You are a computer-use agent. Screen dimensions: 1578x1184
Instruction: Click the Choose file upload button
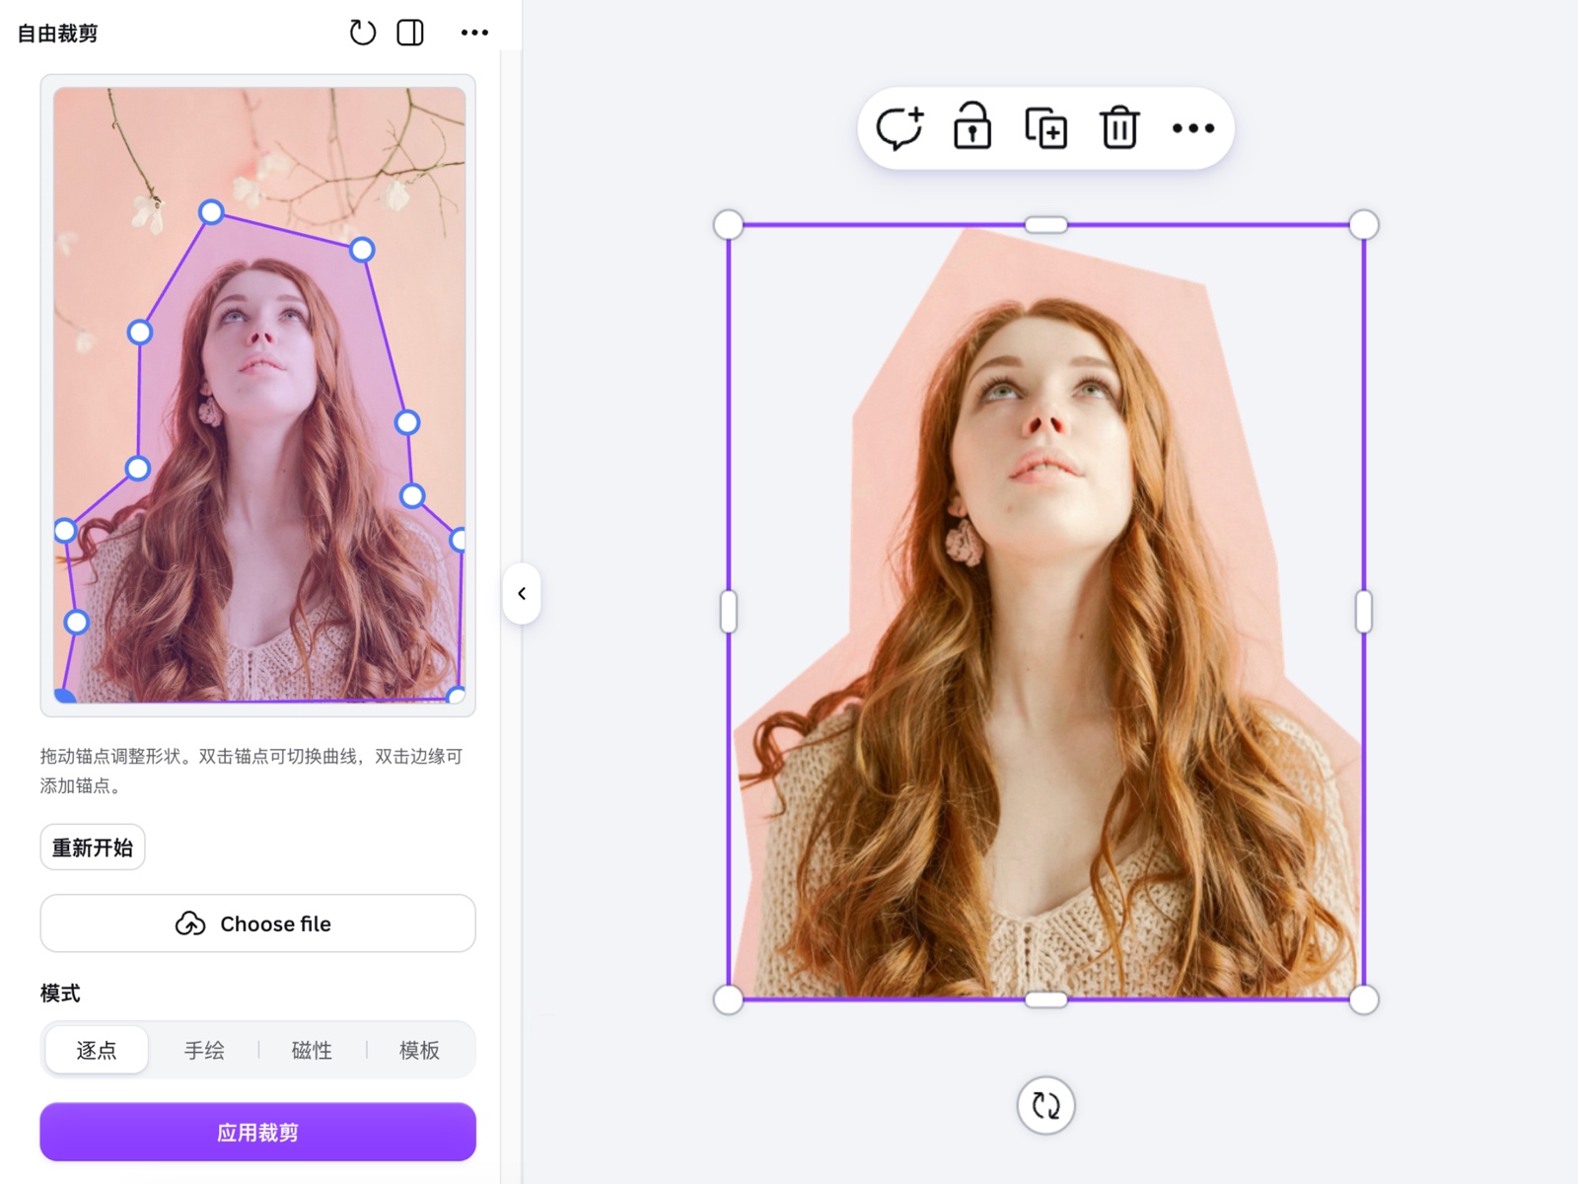pyautogui.click(x=257, y=924)
